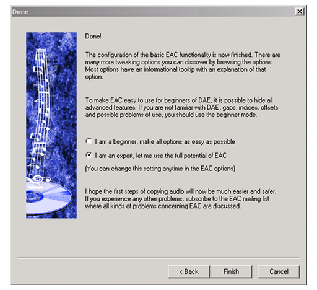Click the note "You can change this setting anytime"
This screenshot has width=317, height=290.
tap(160, 169)
